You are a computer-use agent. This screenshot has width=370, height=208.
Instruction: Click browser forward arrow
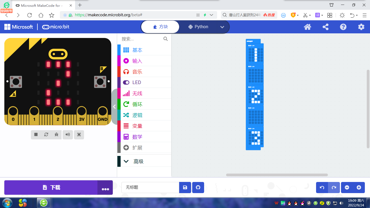(x=18, y=15)
